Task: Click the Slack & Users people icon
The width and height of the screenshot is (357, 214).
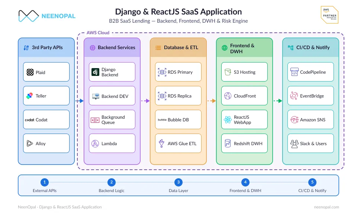Action: click(295, 144)
